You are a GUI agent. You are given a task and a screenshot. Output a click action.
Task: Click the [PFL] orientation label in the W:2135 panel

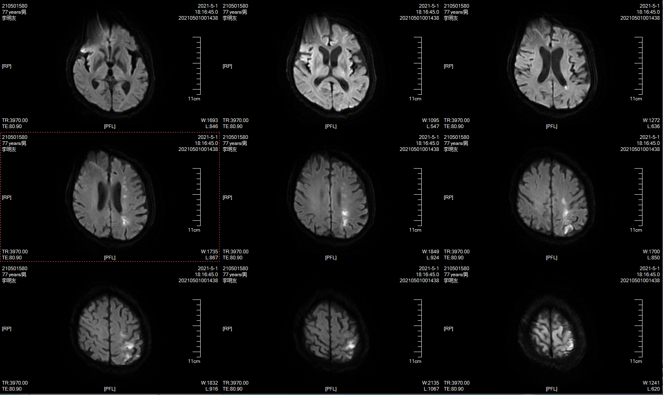click(330, 389)
